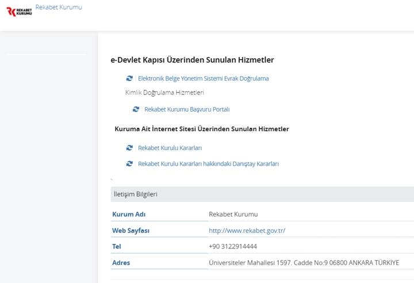Visit the http://www.rekabet.gov.tr/ web page link
This screenshot has height=283, width=414.
247,231
